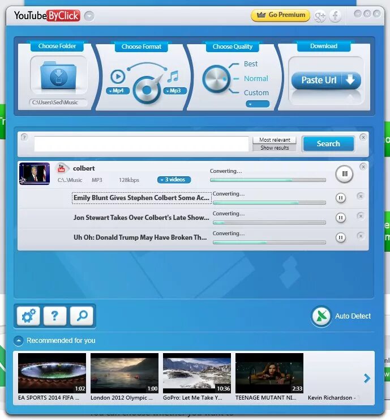This screenshot has height=420, width=390.
Task: Pause the whole colbert playlist download
Action: click(x=344, y=174)
